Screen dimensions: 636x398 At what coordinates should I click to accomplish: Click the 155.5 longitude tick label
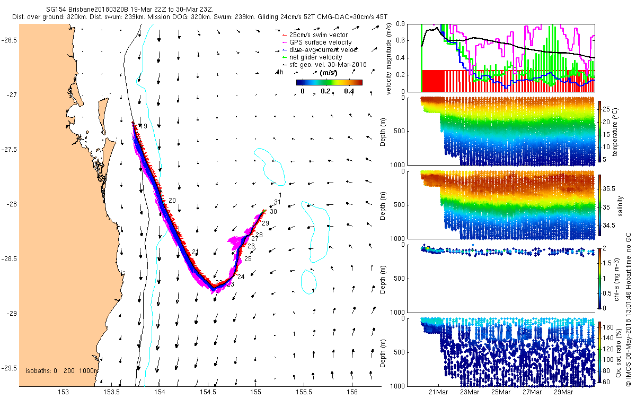304,393
